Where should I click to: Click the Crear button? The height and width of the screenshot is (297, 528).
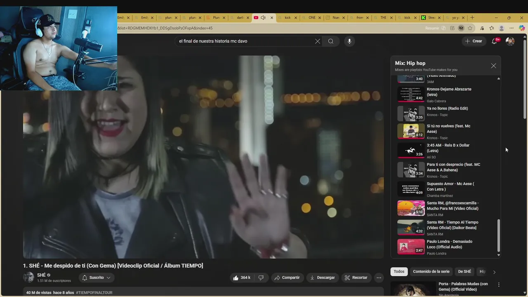474,41
